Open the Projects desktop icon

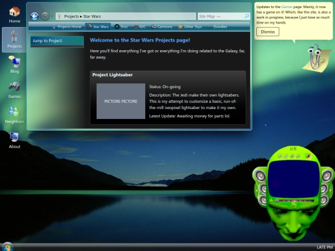tap(14, 40)
